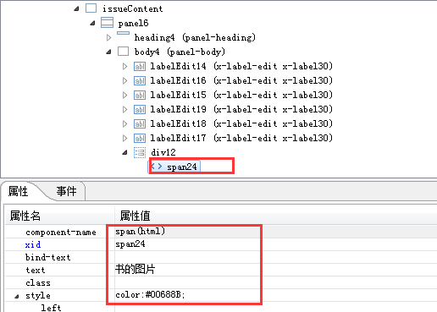
Task: Select the issueContent tree item
Action: pyautogui.click(x=132, y=9)
